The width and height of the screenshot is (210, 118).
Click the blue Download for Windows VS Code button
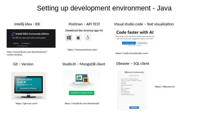129,43
